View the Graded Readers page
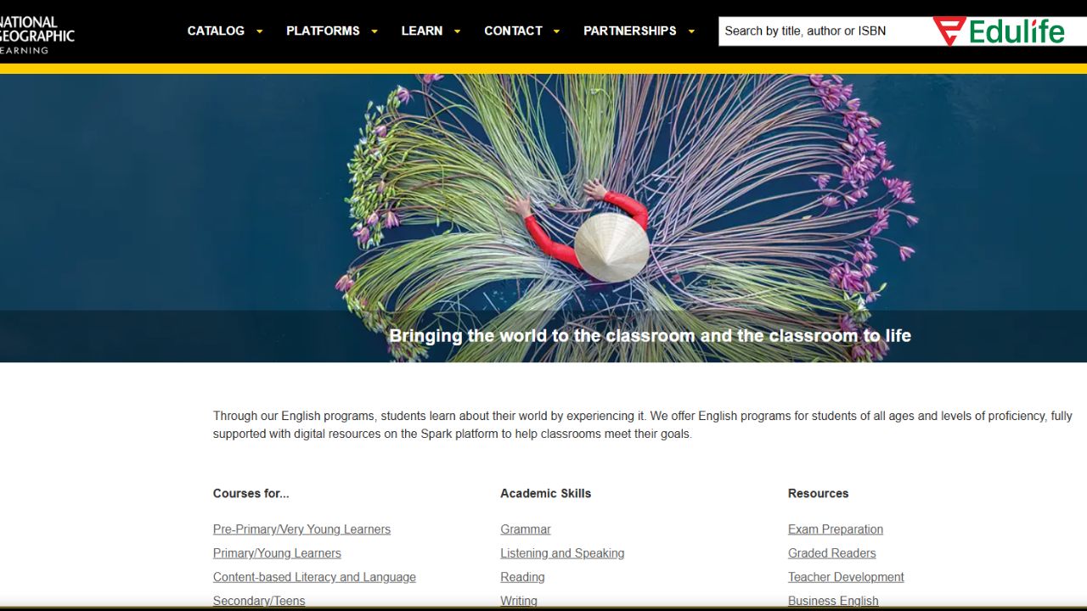 (x=831, y=552)
